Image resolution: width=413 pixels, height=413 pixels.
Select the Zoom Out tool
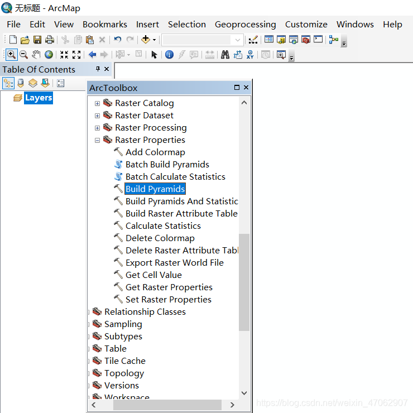coord(23,55)
